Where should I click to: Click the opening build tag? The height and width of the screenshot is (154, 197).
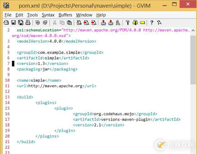point(25,97)
